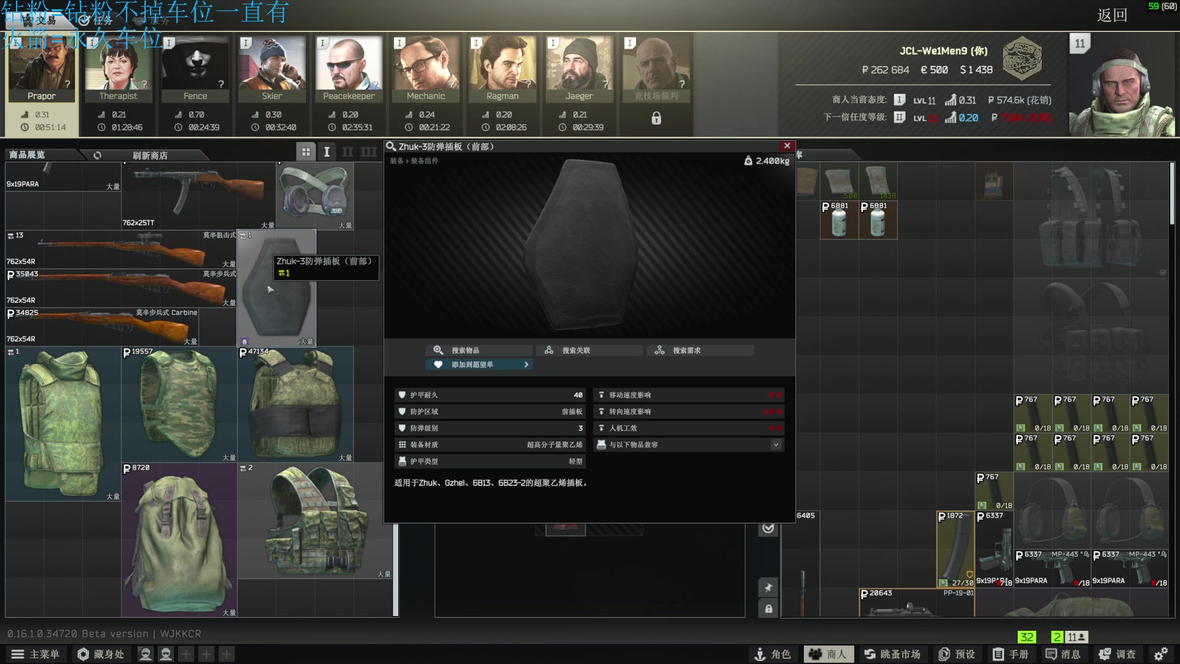This screenshot has height=664, width=1180.
Task: Open the Peacekeeper trader
Action: pos(348,69)
